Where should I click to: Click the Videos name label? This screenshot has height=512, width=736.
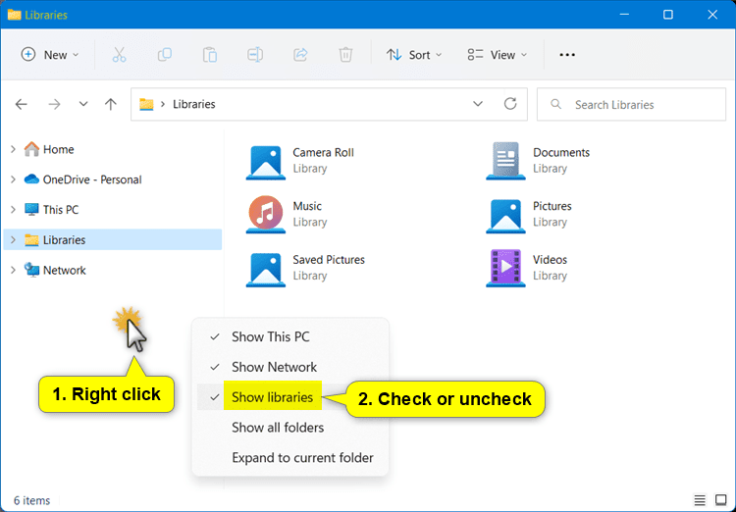coord(550,260)
